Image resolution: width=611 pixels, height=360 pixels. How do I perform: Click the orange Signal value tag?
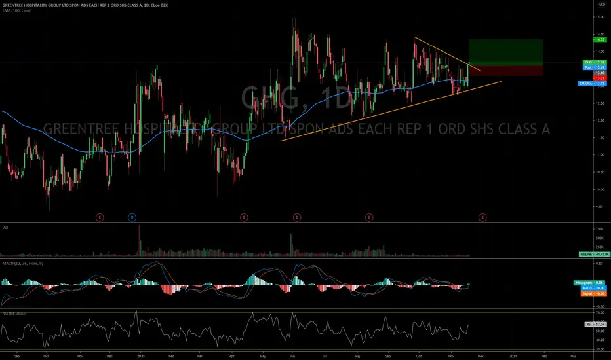click(593, 293)
